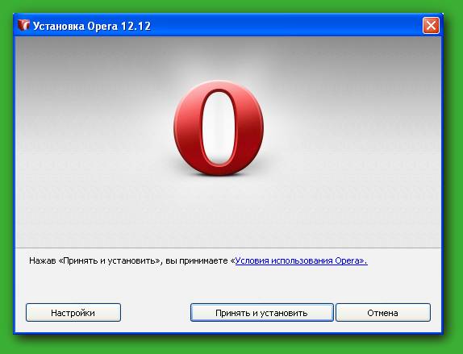
Task: Click the Установка Opera 12.12 title text
Action: 92,26
